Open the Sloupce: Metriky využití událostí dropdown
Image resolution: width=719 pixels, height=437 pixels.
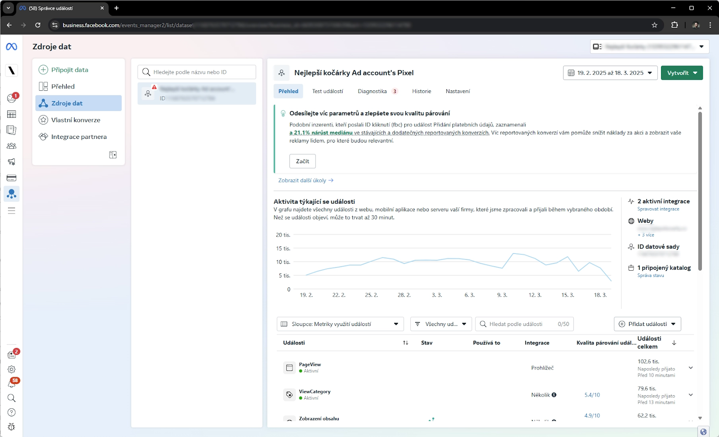[x=340, y=324]
